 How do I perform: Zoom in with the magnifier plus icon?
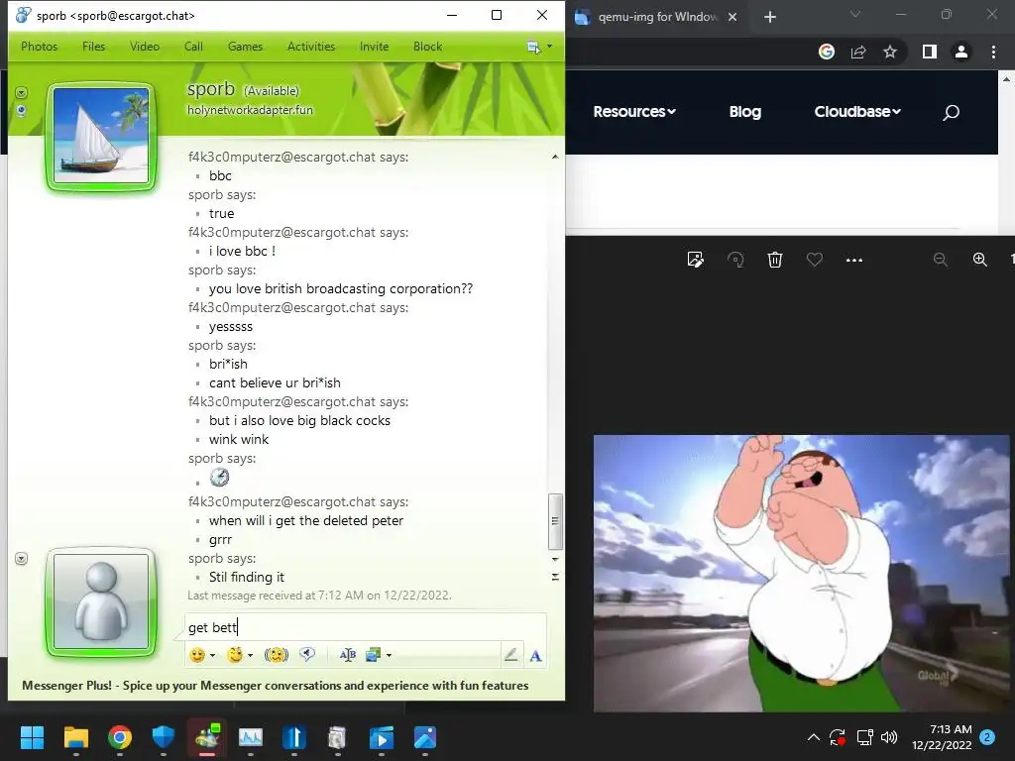point(980,260)
